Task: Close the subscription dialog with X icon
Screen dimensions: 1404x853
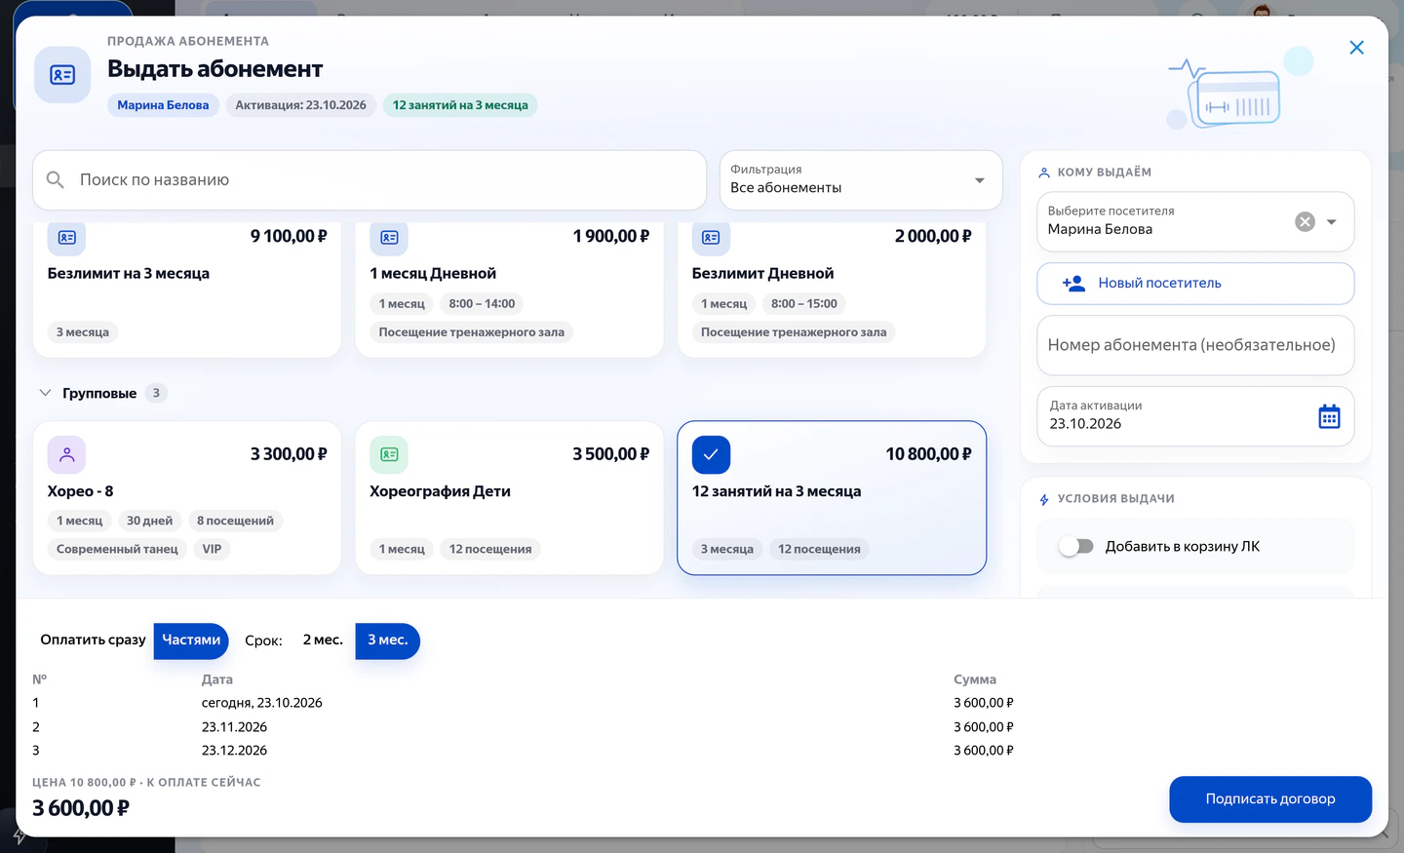Action: click(x=1356, y=48)
